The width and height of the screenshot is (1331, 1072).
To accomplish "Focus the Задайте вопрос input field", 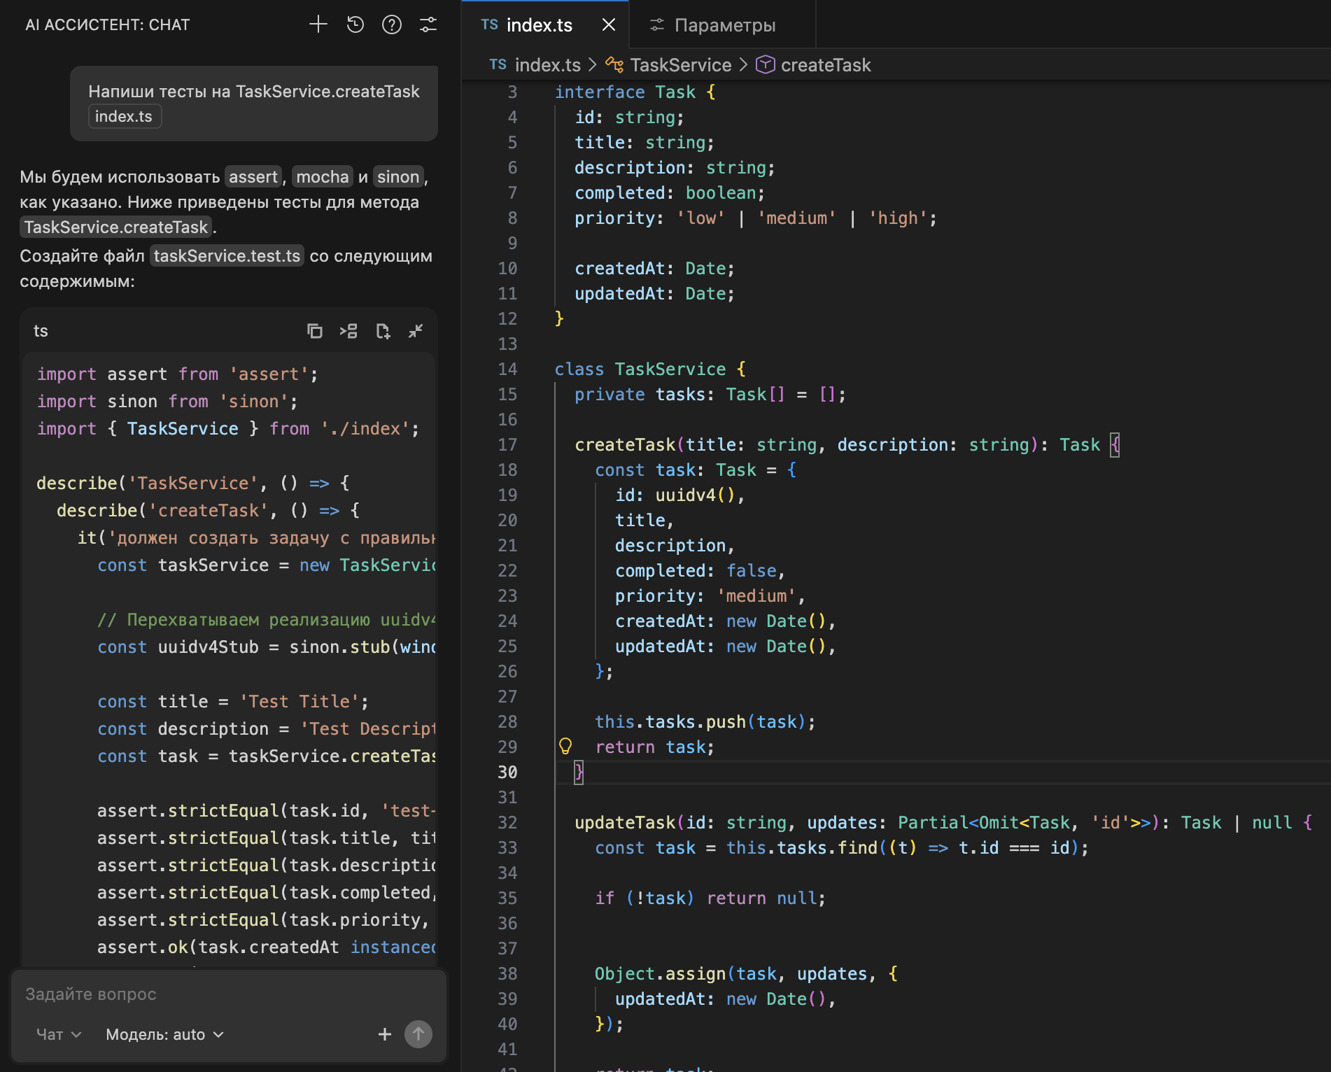I will point(228,994).
